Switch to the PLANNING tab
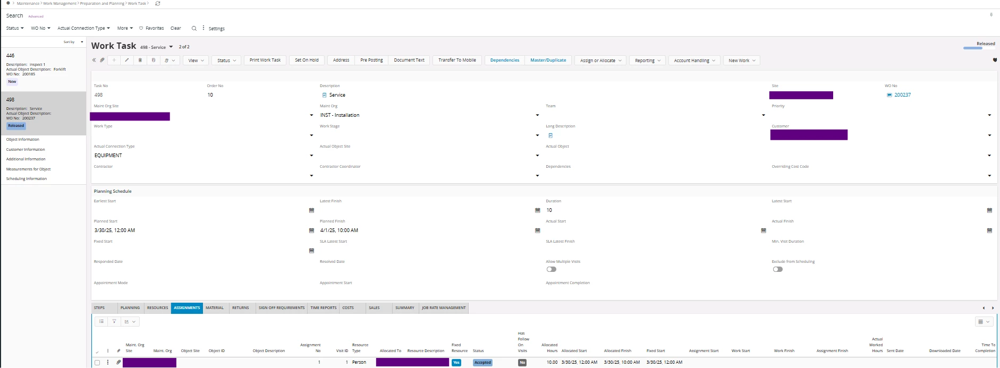The width and height of the screenshot is (1000, 368). click(130, 307)
